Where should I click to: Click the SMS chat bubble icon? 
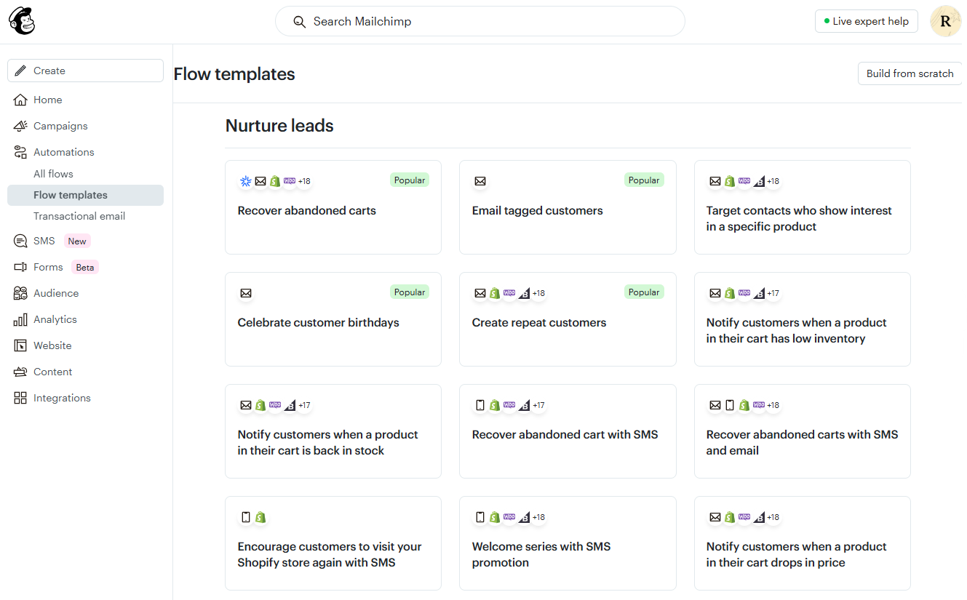(20, 241)
